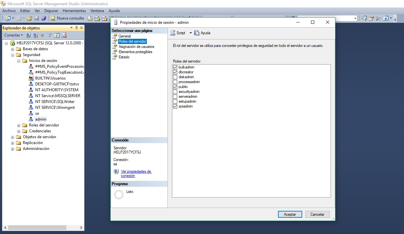This screenshot has width=404, height=234.
Task: Click the Aceptar button
Action: pyautogui.click(x=290, y=214)
